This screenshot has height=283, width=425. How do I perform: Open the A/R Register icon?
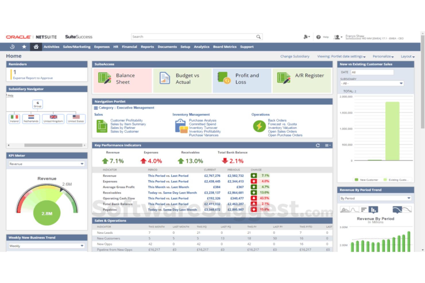pyautogui.click(x=284, y=78)
